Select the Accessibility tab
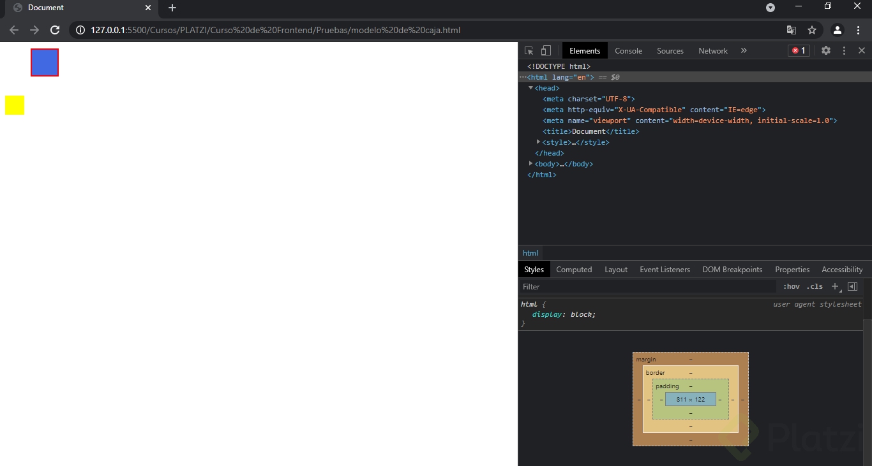The height and width of the screenshot is (466, 872). tap(842, 269)
